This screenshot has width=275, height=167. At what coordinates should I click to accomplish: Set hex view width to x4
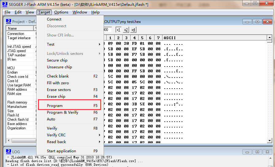tap(133, 30)
